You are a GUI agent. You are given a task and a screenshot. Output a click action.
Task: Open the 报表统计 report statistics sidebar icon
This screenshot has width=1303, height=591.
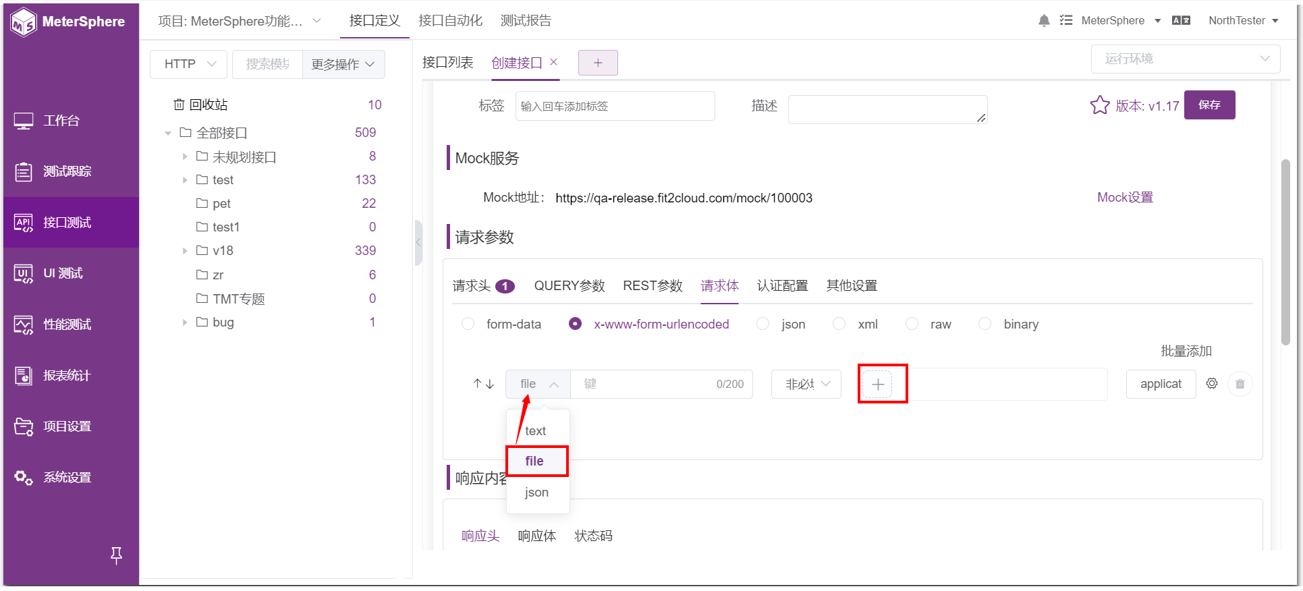click(x=24, y=376)
